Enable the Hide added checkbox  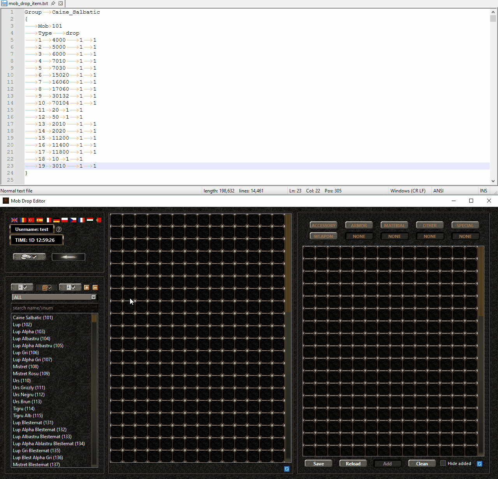[443, 463]
